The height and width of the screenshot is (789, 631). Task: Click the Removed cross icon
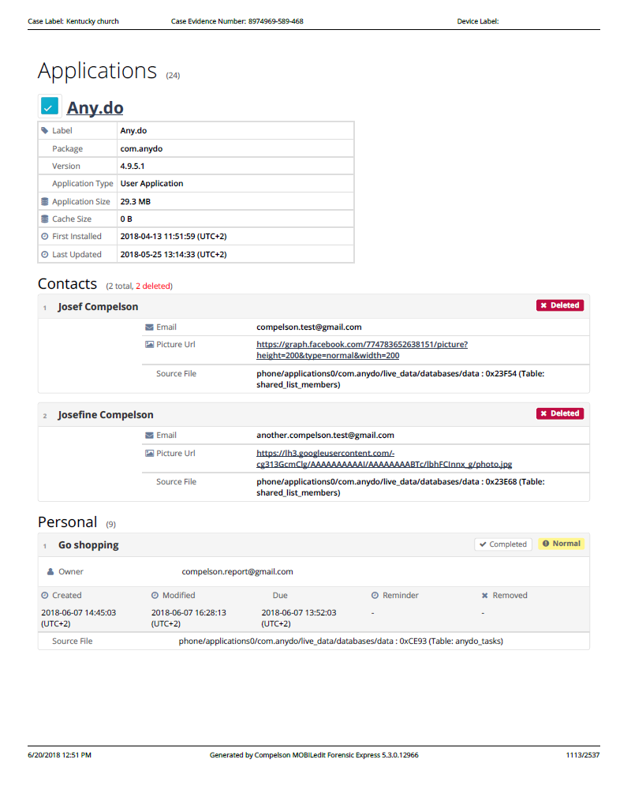tap(485, 596)
